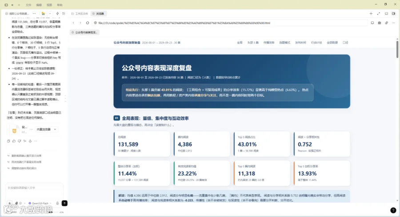Give a thumbs-down to the reply
400x217 pixels.
click(x=20, y=141)
